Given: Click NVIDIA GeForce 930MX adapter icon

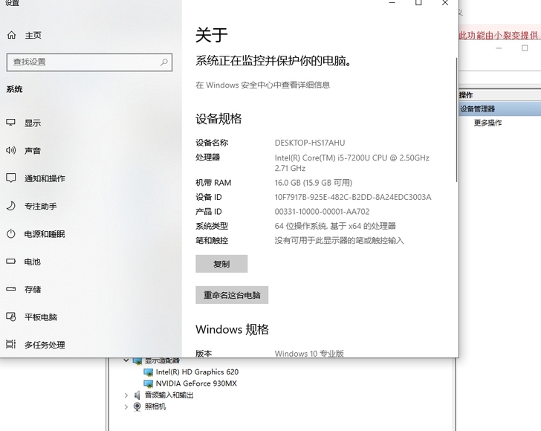Looking at the screenshot, I should [x=148, y=383].
